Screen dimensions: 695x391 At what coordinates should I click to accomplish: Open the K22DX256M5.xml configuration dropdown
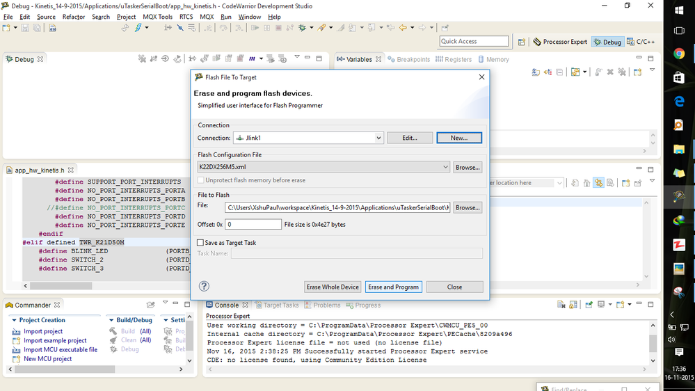click(x=445, y=167)
